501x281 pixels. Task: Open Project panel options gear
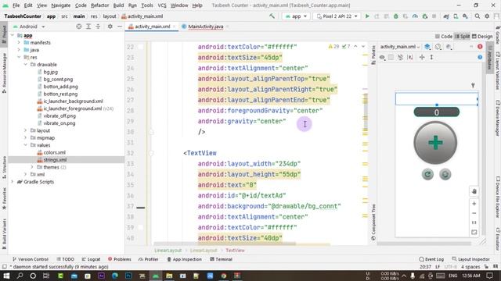click(x=110, y=27)
